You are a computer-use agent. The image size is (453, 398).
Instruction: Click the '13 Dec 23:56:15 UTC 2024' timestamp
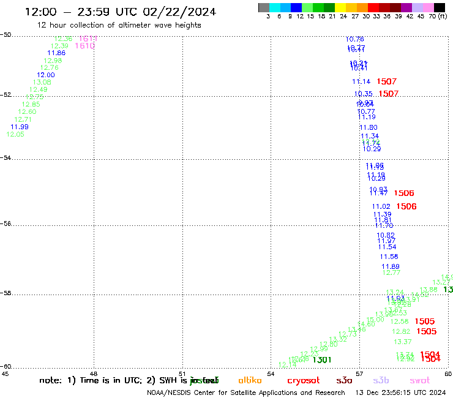[400, 392]
